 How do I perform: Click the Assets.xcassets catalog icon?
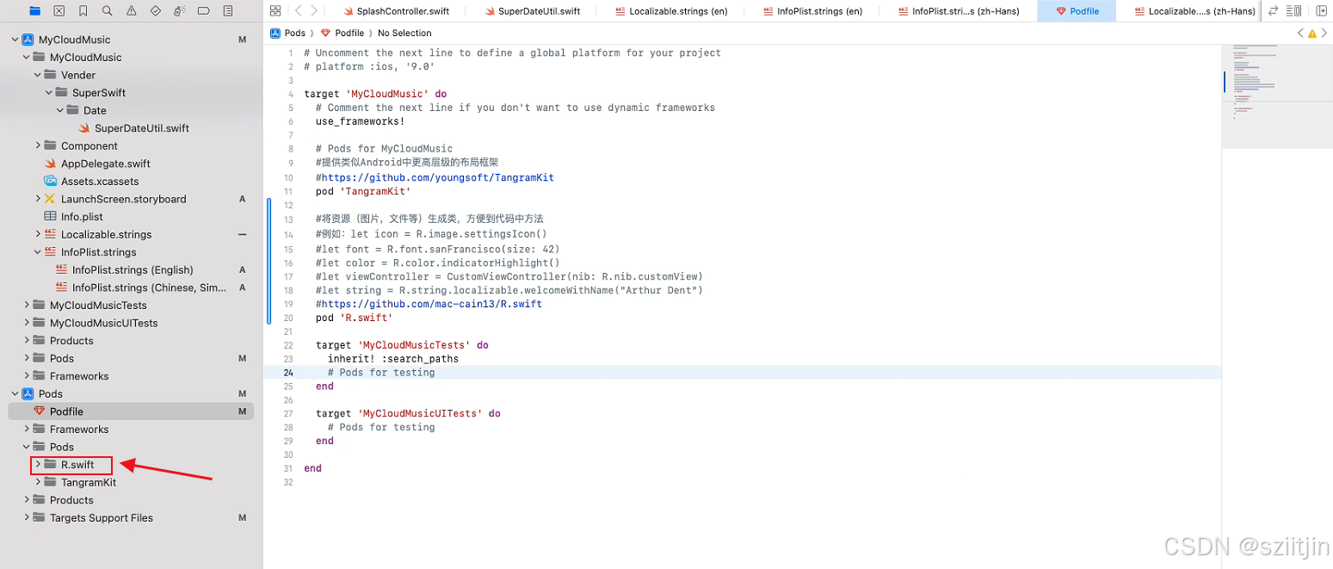[x=50, y=181]
